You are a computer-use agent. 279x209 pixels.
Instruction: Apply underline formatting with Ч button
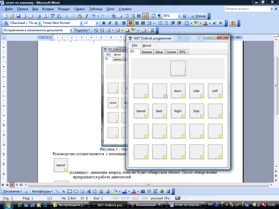pos(116,23)
